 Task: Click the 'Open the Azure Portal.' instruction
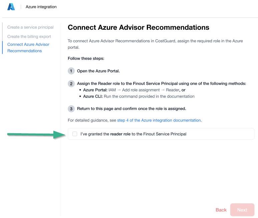(98, 71)
